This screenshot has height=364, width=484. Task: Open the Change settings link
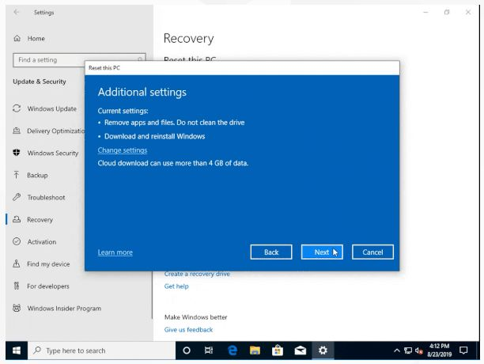point(123,150)
